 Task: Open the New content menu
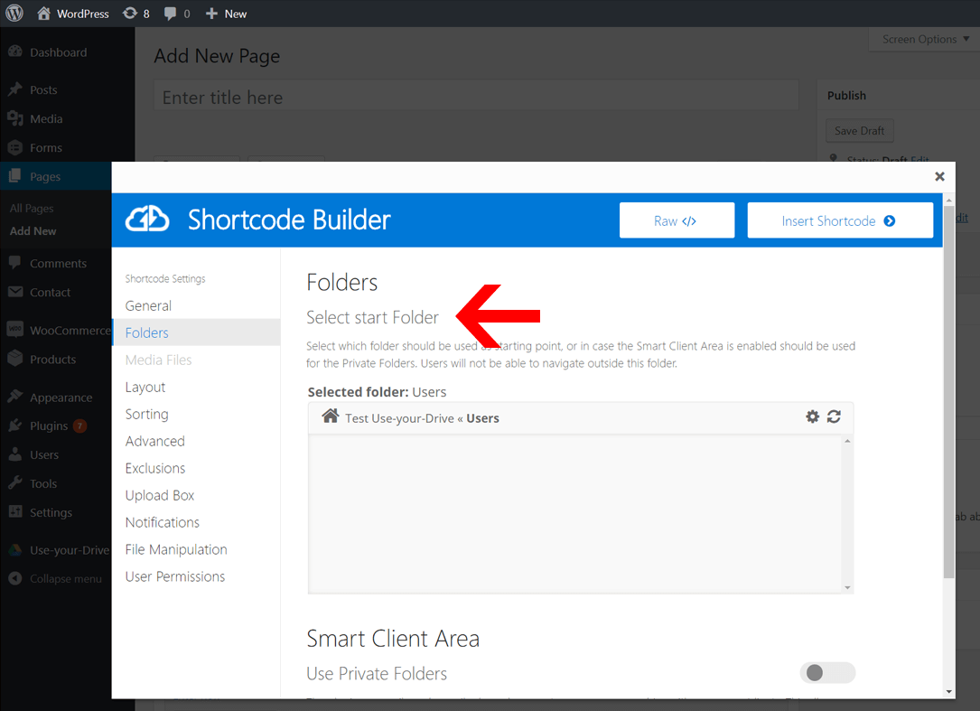[x=226, y=14]
